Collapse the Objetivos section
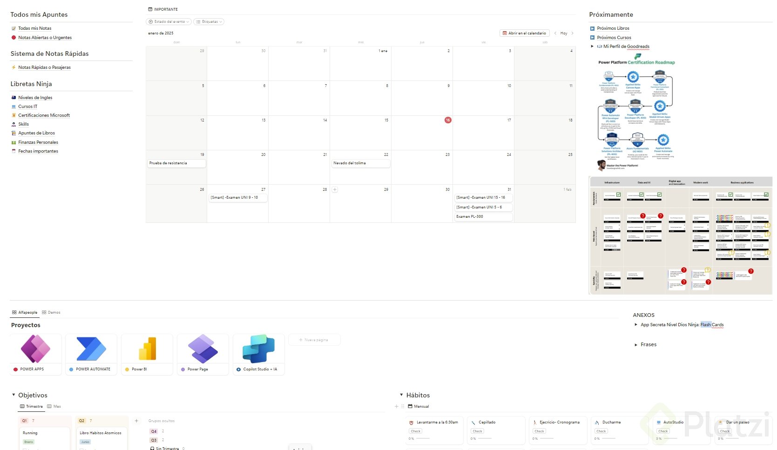777x450 pixels. point(14,395)
